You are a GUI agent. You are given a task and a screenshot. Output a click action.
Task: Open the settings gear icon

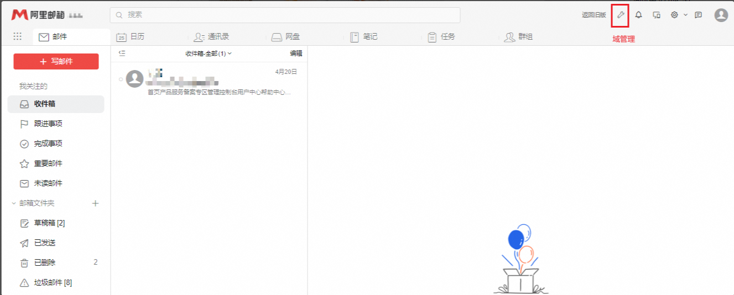(x=674, y=15)
